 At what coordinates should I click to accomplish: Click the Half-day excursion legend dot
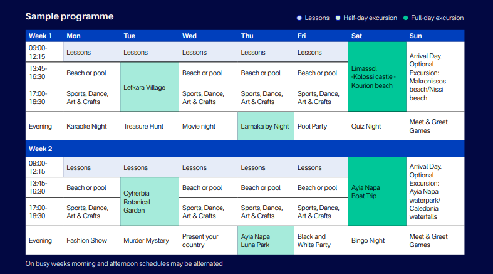point(338,18)
